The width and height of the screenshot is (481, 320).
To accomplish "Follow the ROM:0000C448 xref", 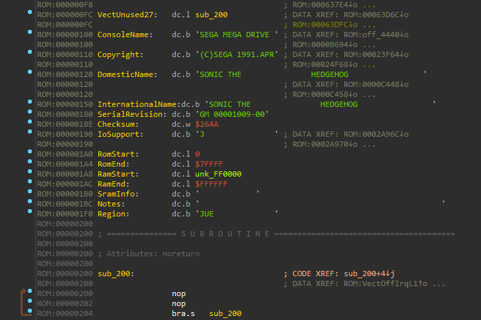I will [376, 84].
